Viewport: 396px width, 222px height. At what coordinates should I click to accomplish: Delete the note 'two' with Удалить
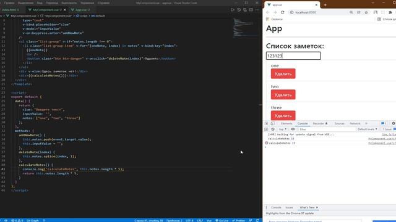click(x=283, y=94)
